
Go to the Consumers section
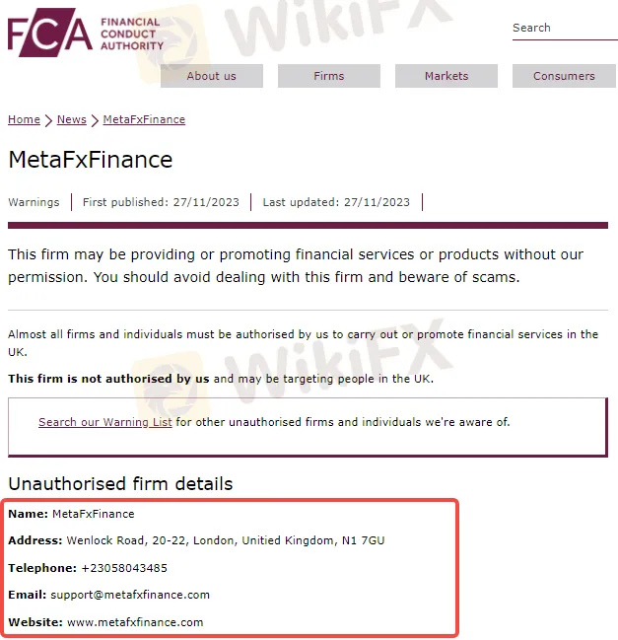pyautogui.click(x=564, y=76)
